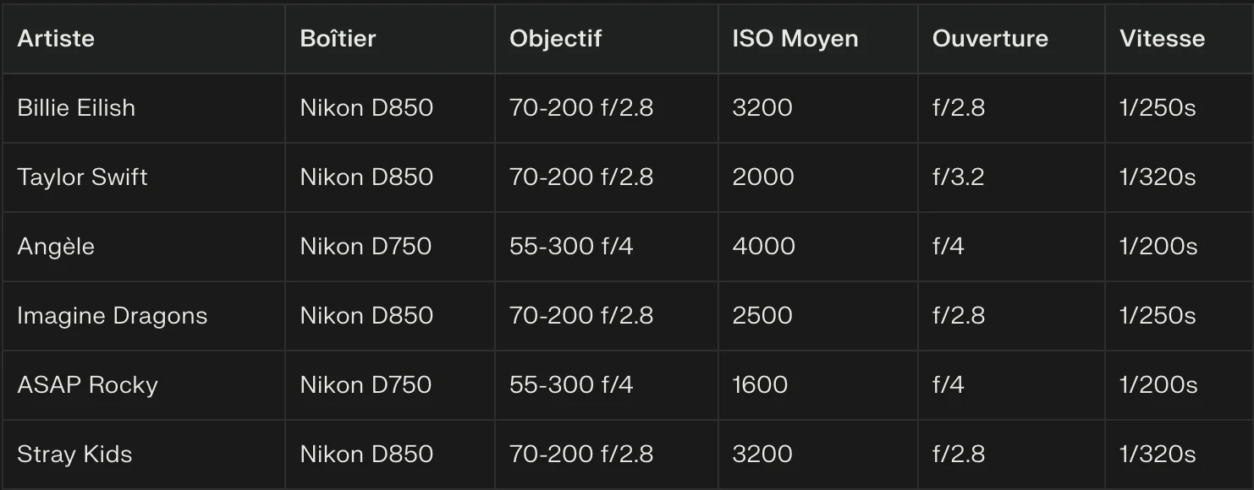The image size is (1254, 490).
Task: Click Stray Kids' 1/320s shutter speed
Action: (x=1158, y=455)
